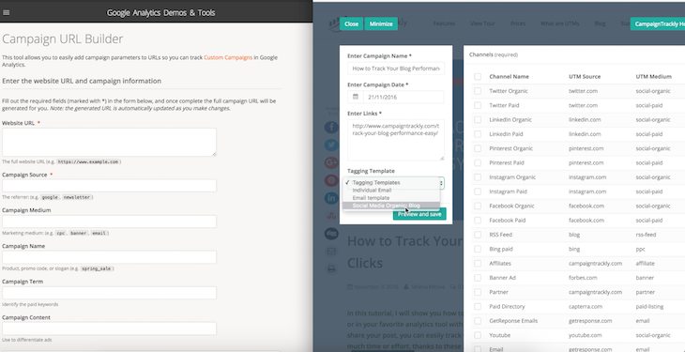Click the capterra.com source cell
The height and width of the screenshot is (352, 685).
pos(586,307)
